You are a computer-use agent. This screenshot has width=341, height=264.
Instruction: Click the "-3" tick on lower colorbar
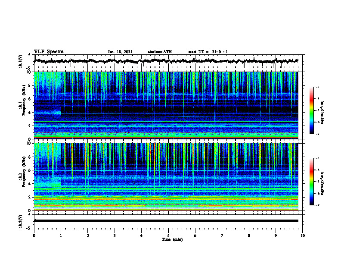317,158
